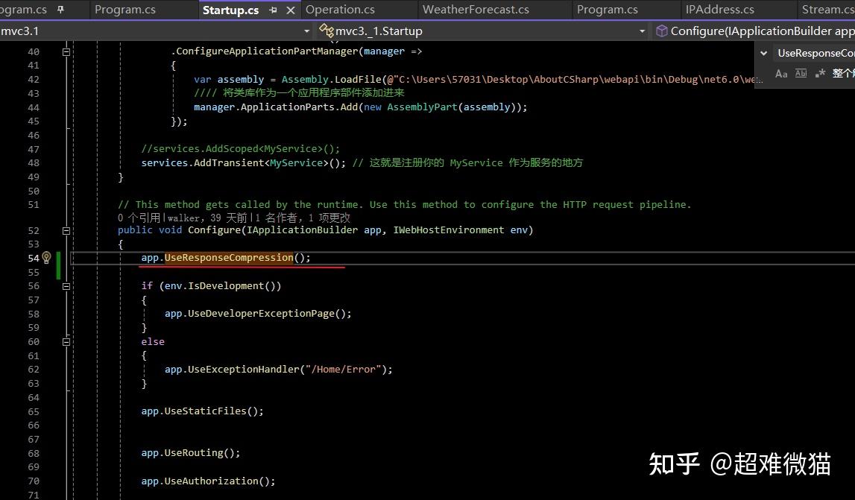Expand the Find panel chevron
Image resolution: width=855 pixels, height=500 pixels.
coord(764,53)
